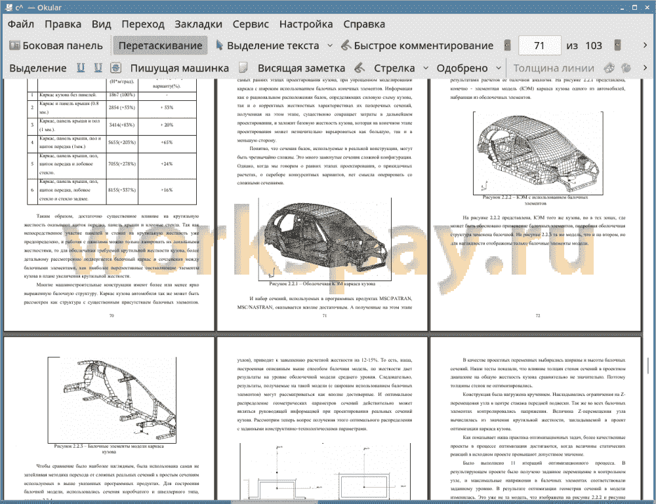Expand annotation toolbar overflow chevron
This screenshot has width=656, height=504.
pos(645,68)
